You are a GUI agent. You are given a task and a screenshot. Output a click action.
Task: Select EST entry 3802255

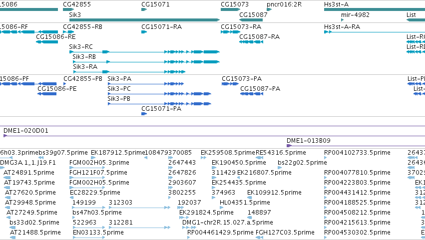point(182,193)
